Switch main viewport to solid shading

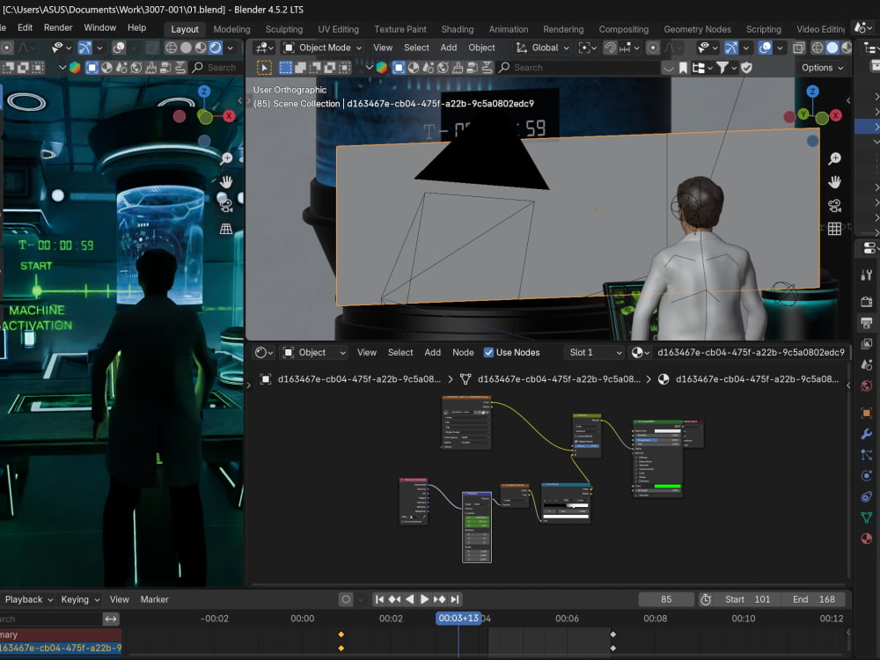pos(832,48)
